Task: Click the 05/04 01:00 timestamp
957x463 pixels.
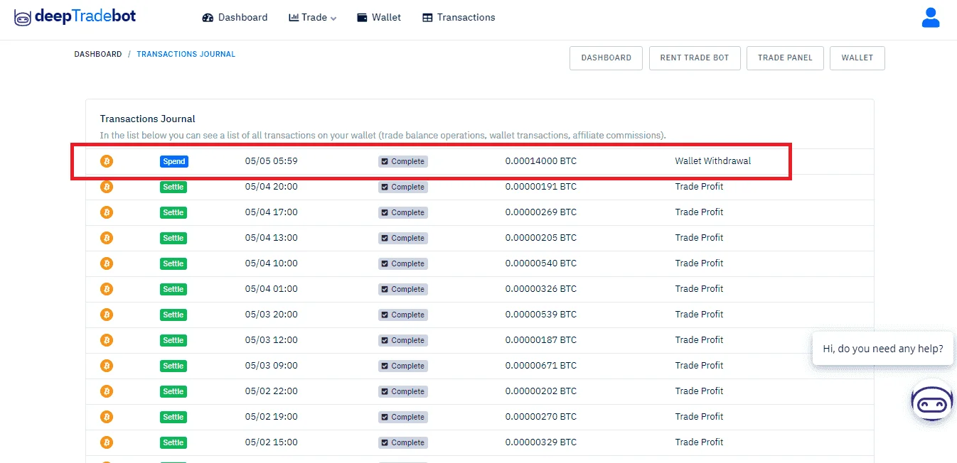Action: pos(272,289)
